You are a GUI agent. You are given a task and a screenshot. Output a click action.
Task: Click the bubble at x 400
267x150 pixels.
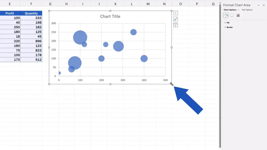coord(144,59)
